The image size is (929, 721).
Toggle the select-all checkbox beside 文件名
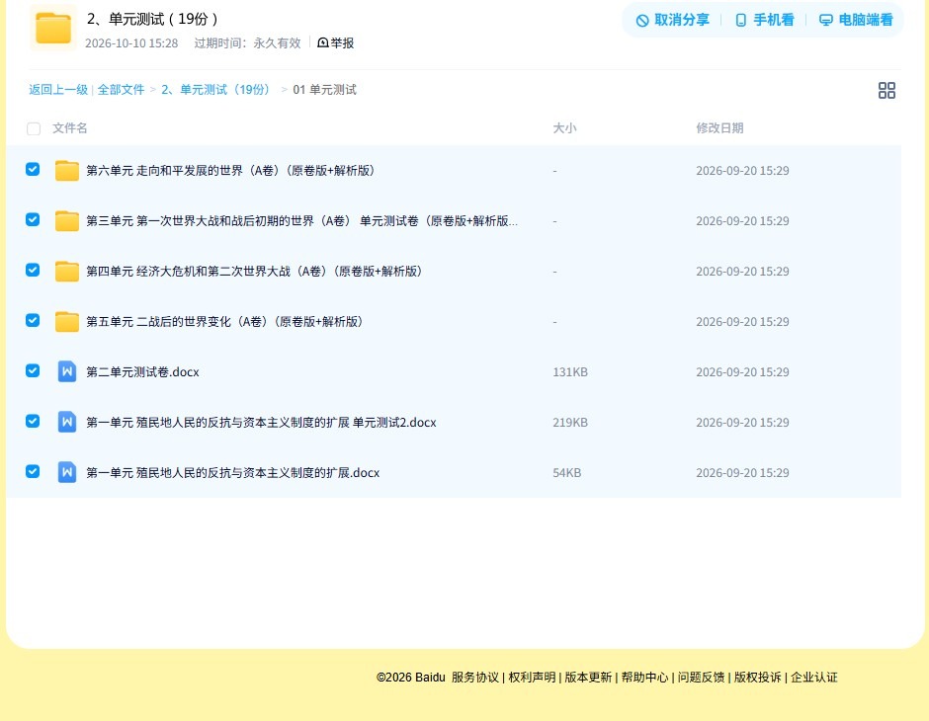(34, 128)
